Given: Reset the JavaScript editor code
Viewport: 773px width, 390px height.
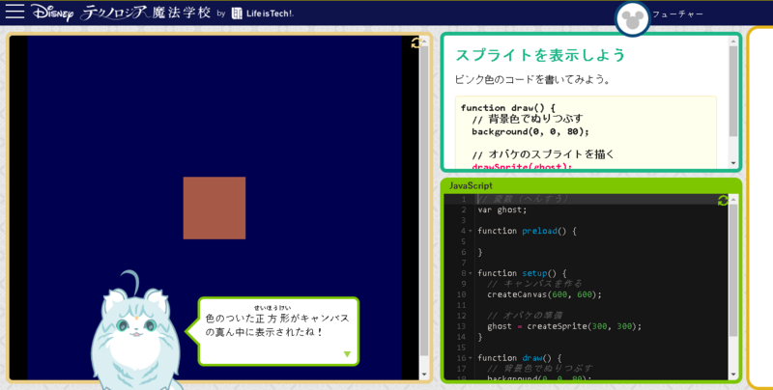Looking at the screenshot, I should [x=723, y=200].
